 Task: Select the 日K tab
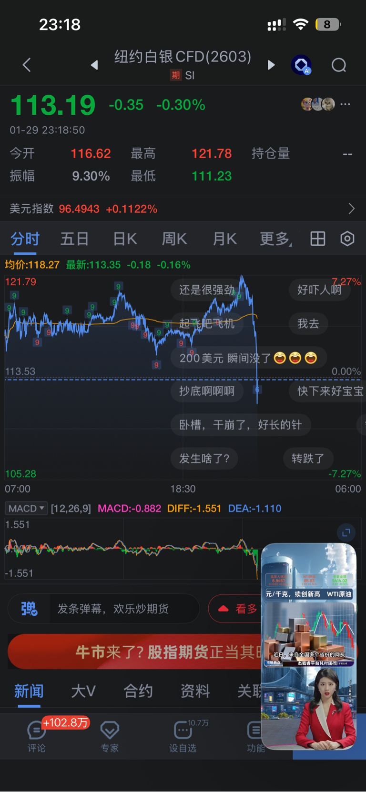[125, 239]
